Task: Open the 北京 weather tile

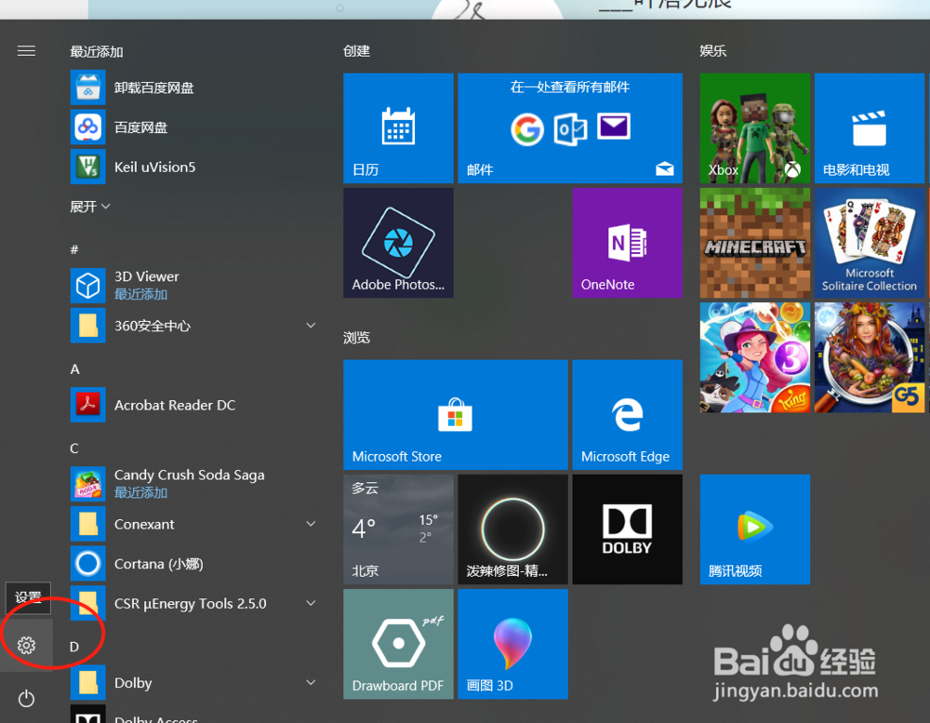Action: (398, 529)
